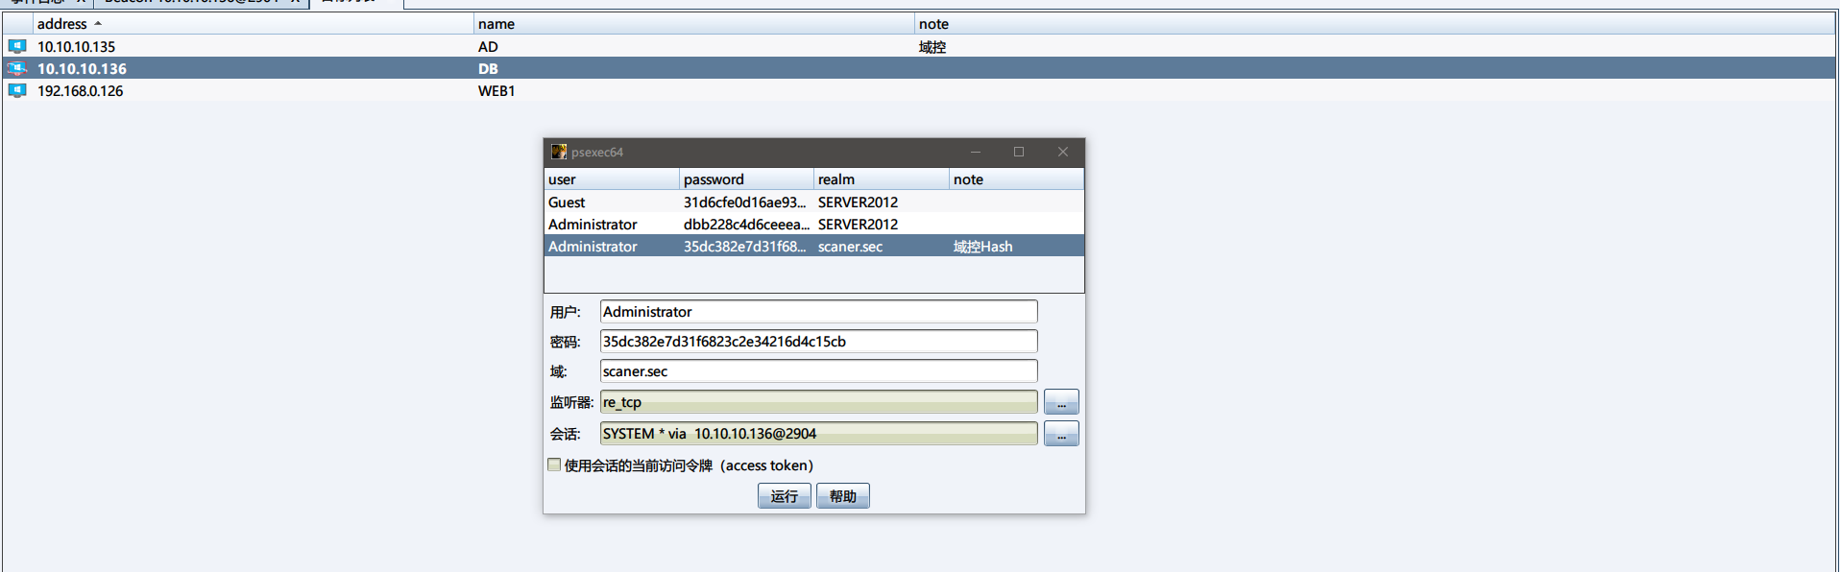Sort targets by the name column header
This screenshot has width=1840, height=572.
click(694, 24)
